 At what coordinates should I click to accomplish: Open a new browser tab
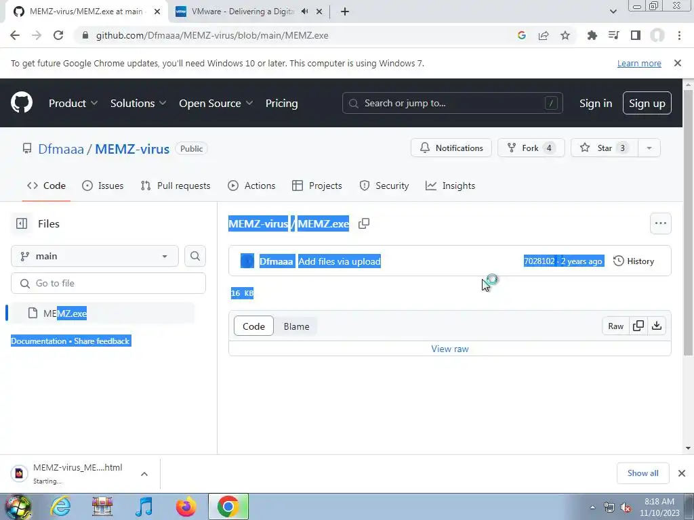pos(345,12)
